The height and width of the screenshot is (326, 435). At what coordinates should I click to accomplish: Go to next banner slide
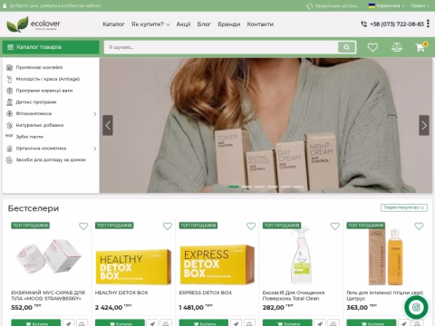tap(424, 125)
